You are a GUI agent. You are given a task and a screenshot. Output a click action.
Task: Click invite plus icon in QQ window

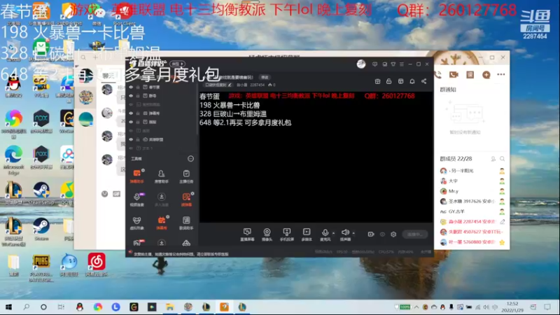486,75
